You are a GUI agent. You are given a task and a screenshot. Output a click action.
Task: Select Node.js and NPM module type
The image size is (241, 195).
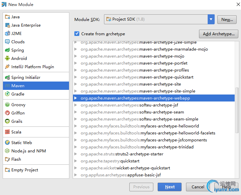[x=36, y=151]
